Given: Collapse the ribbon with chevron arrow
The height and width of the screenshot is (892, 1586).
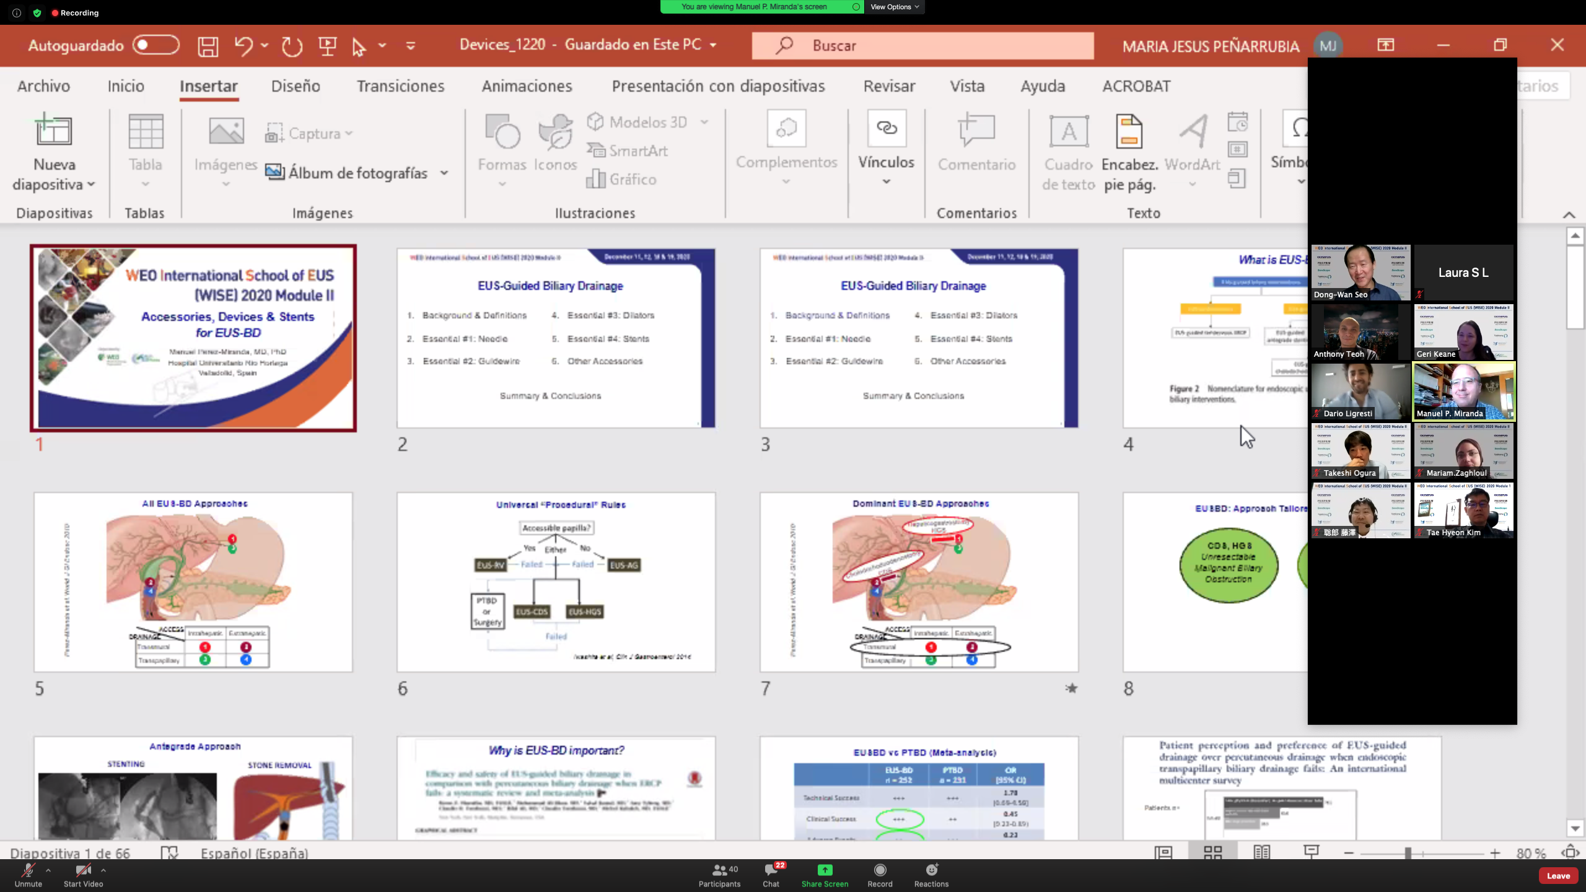Looking at the screenshot, I should pyautogui.click(x=1569, y=214).
